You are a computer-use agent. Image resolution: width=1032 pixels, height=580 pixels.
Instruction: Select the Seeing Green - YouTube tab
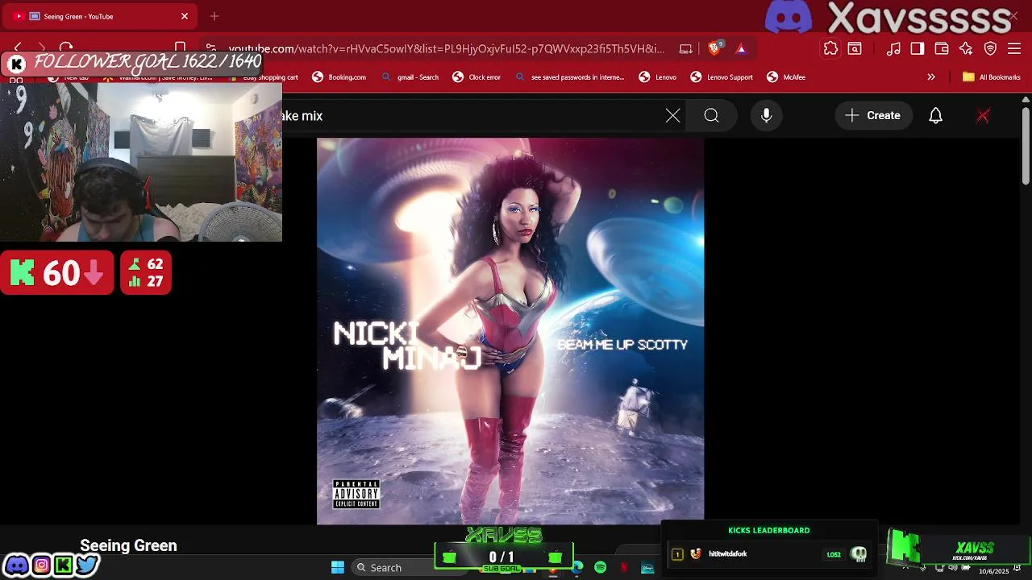pos(101,16)
